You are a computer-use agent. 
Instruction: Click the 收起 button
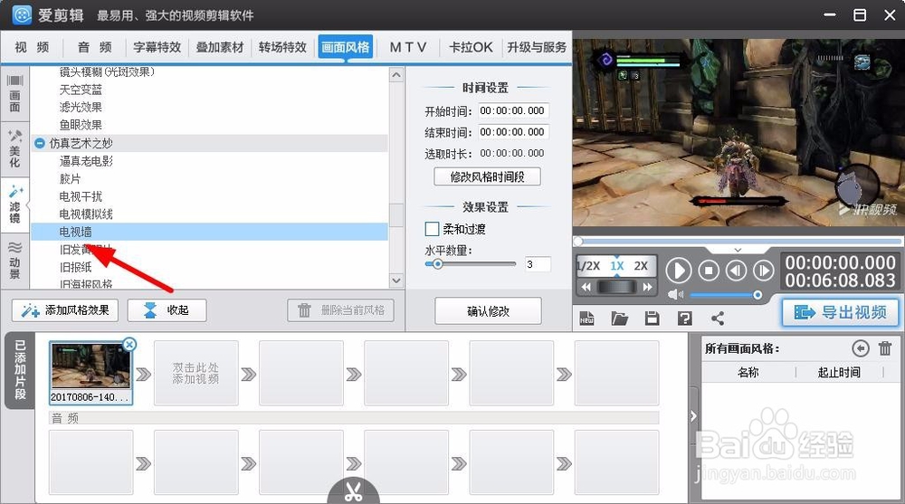pyautogui.click(x=167, y=310)
